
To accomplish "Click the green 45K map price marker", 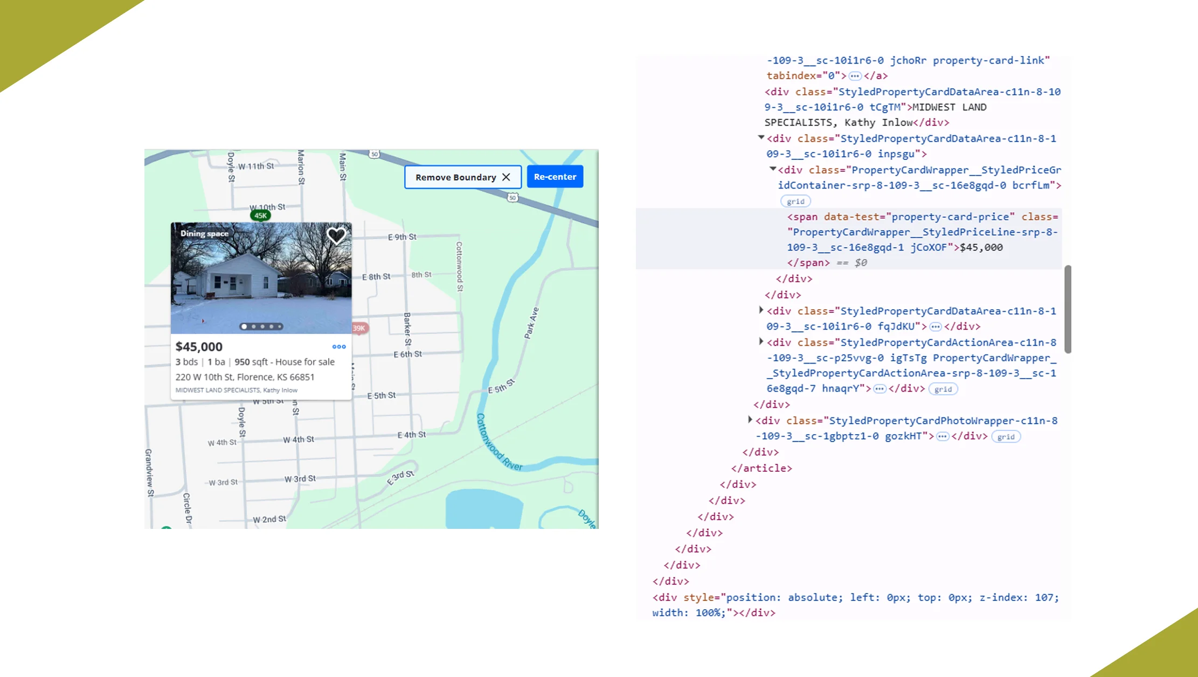I will point(261,215).
